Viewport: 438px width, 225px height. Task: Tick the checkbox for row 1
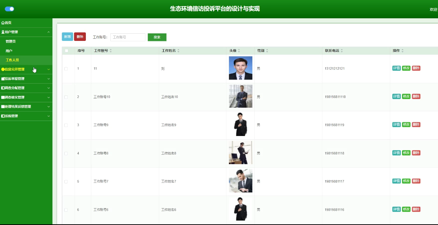coord(66,69)
